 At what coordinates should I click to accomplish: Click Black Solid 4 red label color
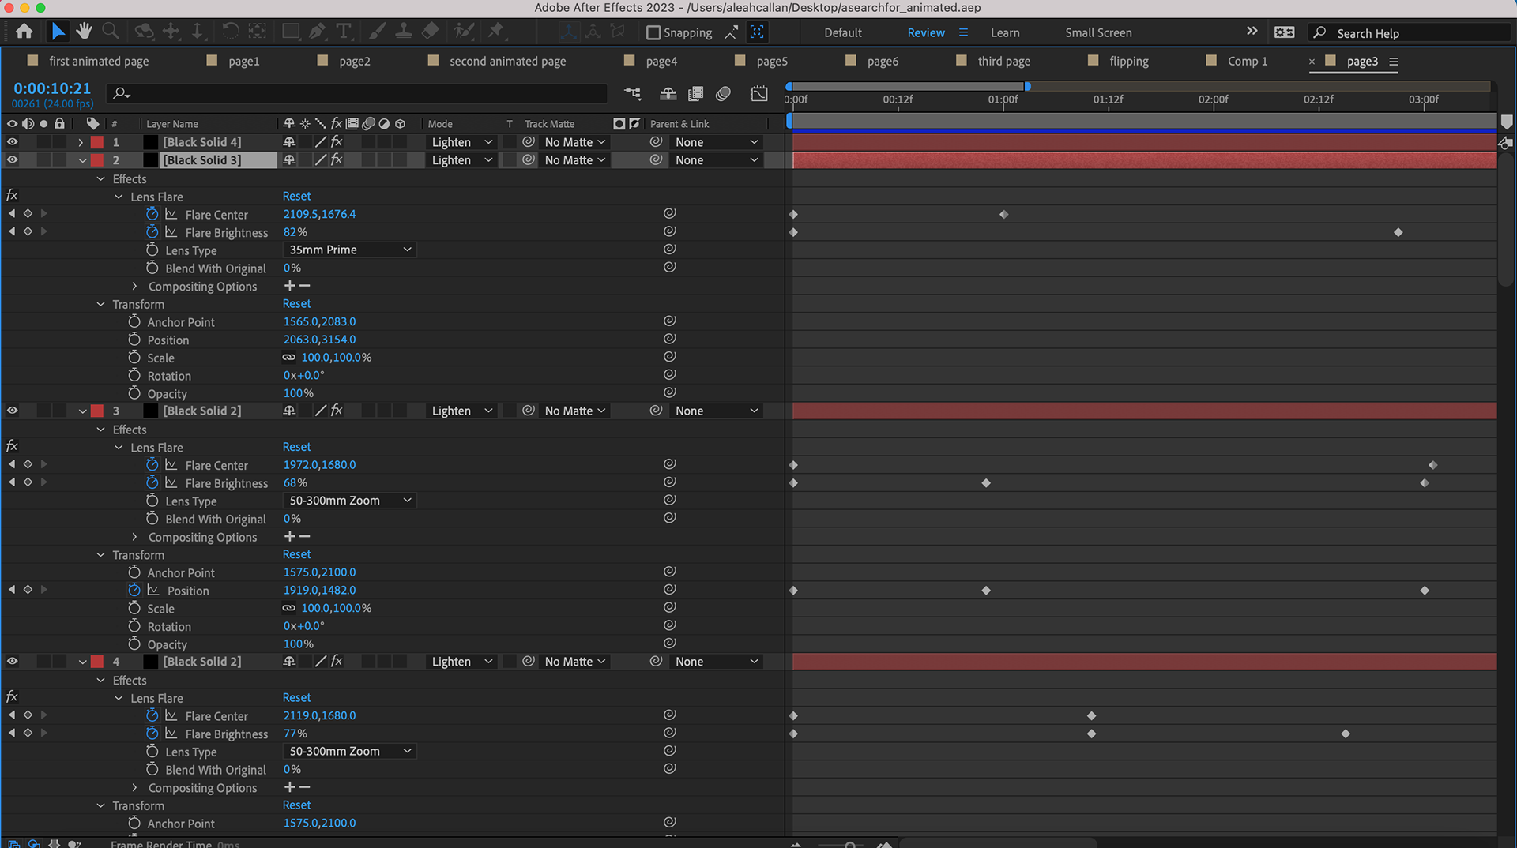coord(97,142)
